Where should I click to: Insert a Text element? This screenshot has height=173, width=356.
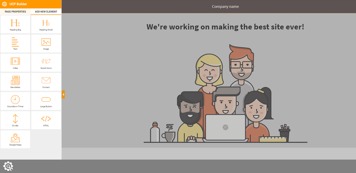(x=15, y=44)
